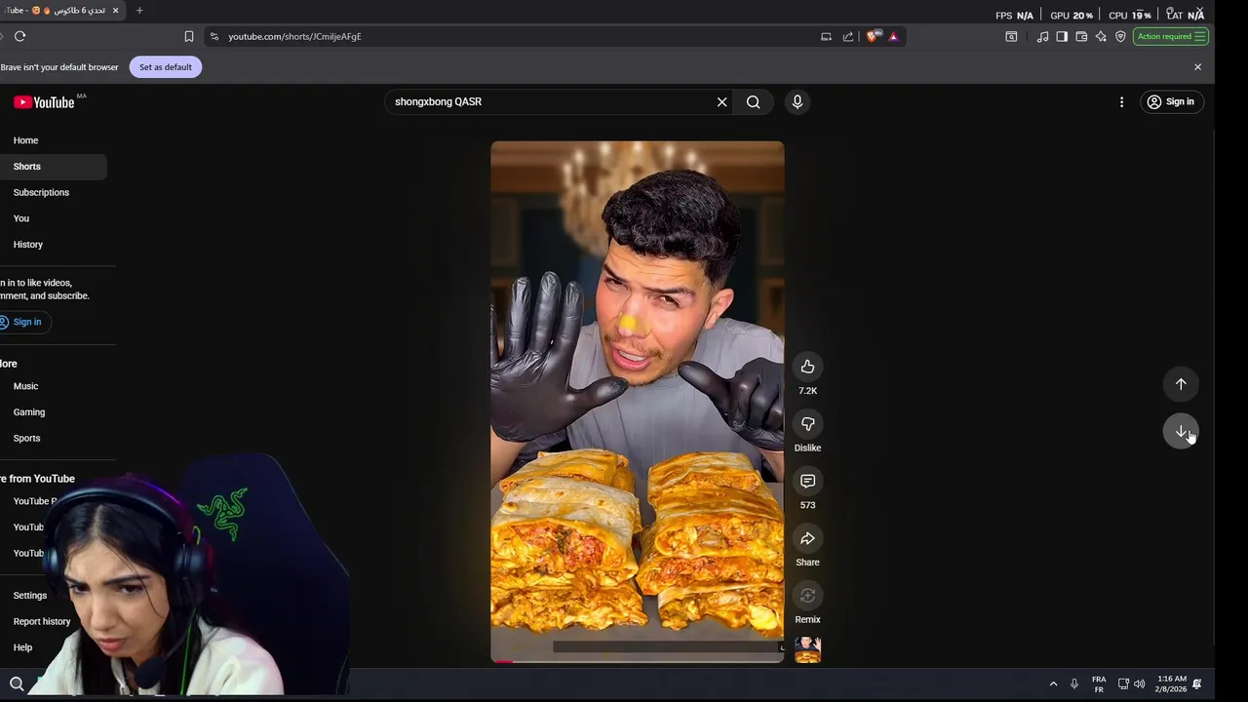This screenshot has width=1248, height=702.
Task: Search with the magnifier button
Action: [754, 101]
